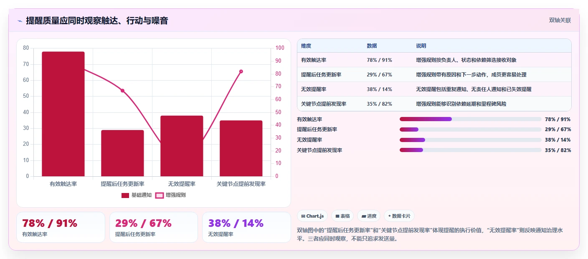Click the 提醒后任务更新率 bar in the chart
Image resolution: width=588 pixels, height=259 pixels.
coord(122,153)
